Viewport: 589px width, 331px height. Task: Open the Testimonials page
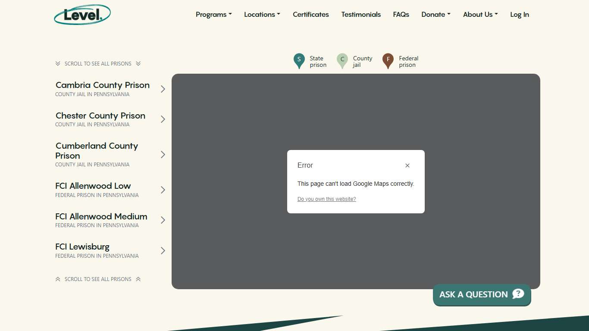[361, 15]
